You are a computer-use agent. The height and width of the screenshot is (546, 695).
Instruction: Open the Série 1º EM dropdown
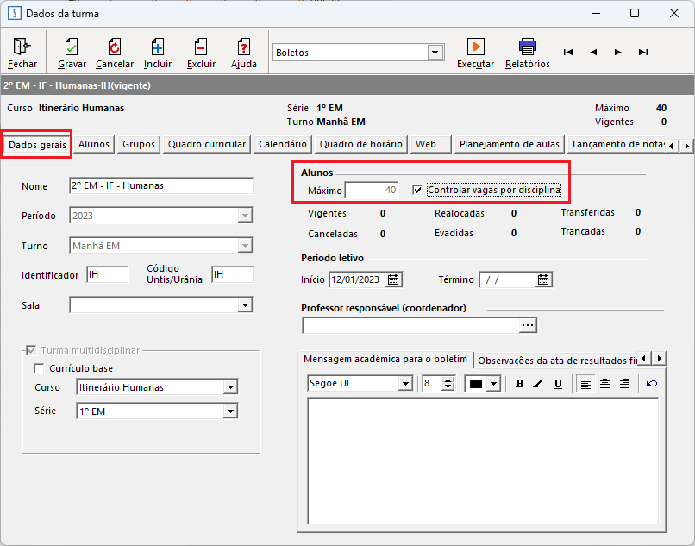click(230, 411)
